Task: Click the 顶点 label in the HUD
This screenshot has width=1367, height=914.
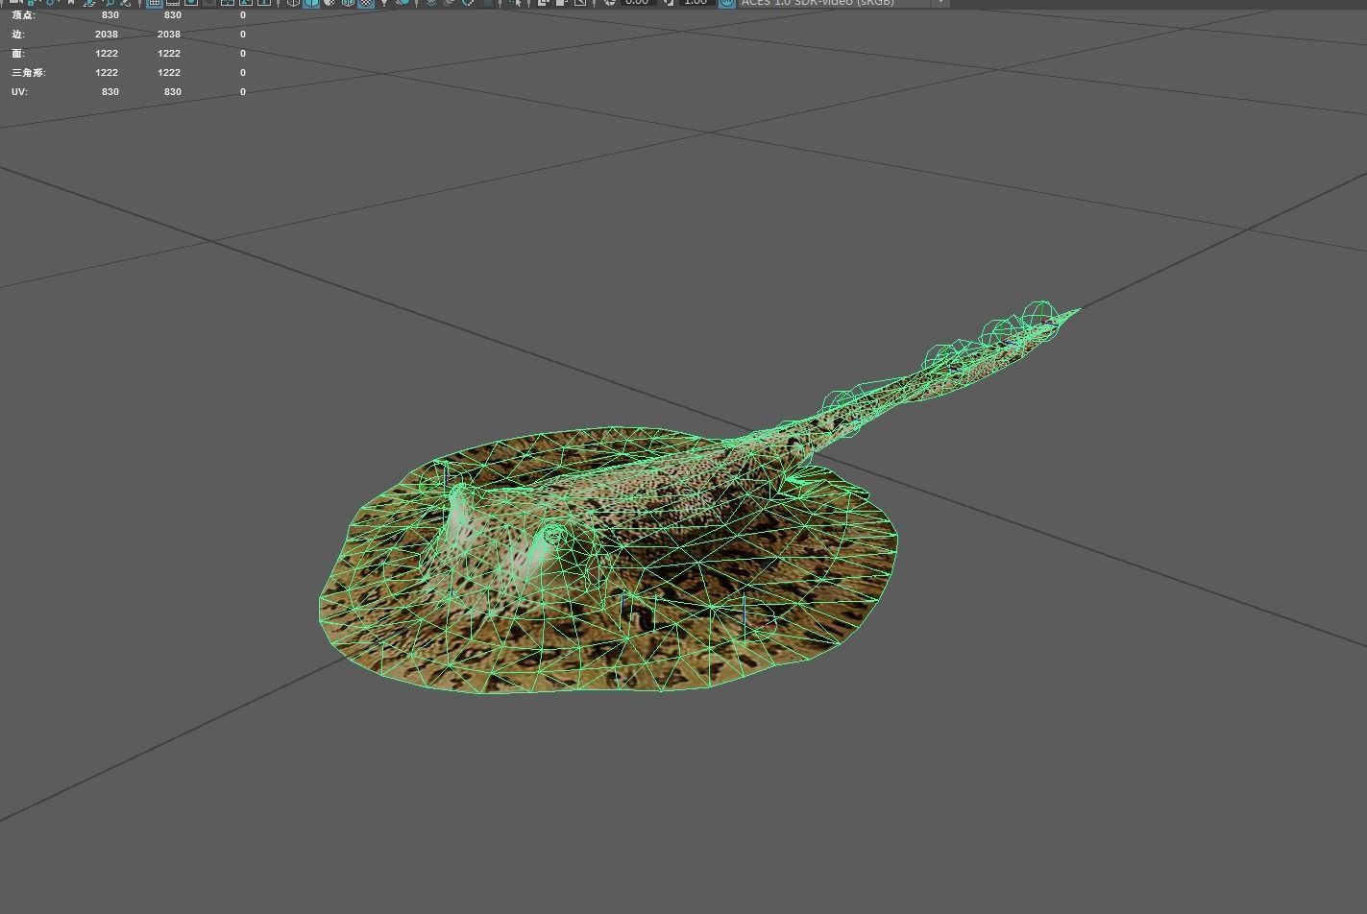Action: pyautogui.click(x=23, y=15)
